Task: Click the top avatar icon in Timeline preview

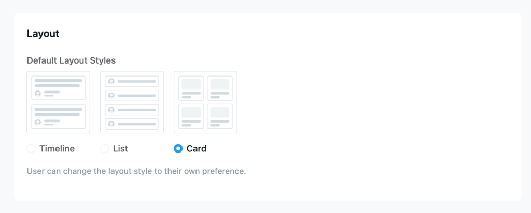Action: [38, 94]
